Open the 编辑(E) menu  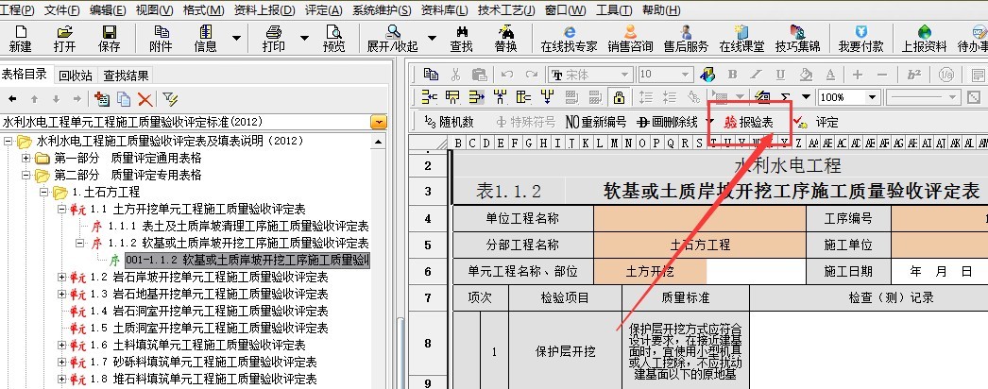point(108,10)
